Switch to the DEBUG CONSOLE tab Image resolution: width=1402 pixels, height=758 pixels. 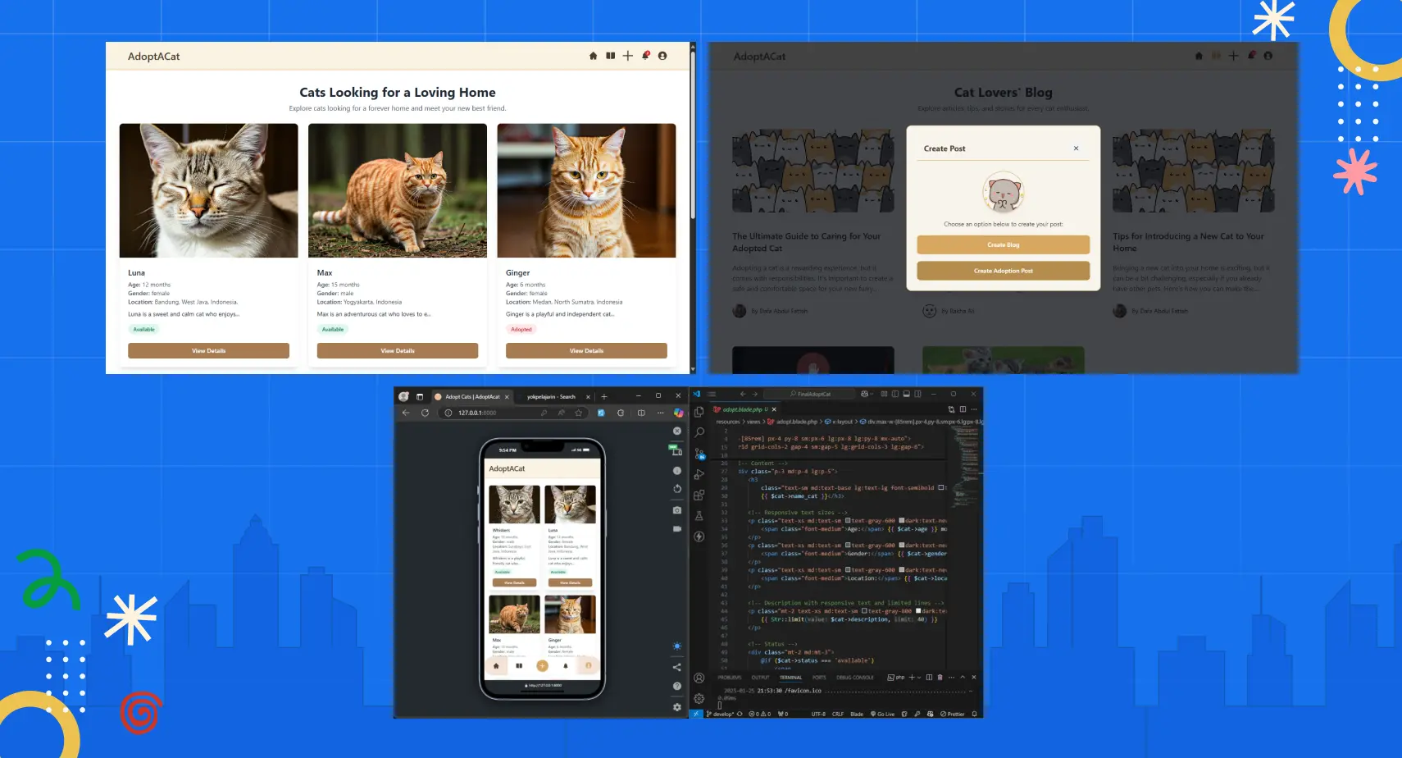click(x=855, y=678)
